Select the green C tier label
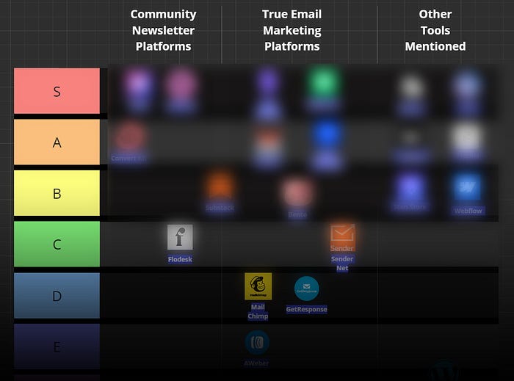The height and width of the screenshot is (381, 514). point(57,244)
